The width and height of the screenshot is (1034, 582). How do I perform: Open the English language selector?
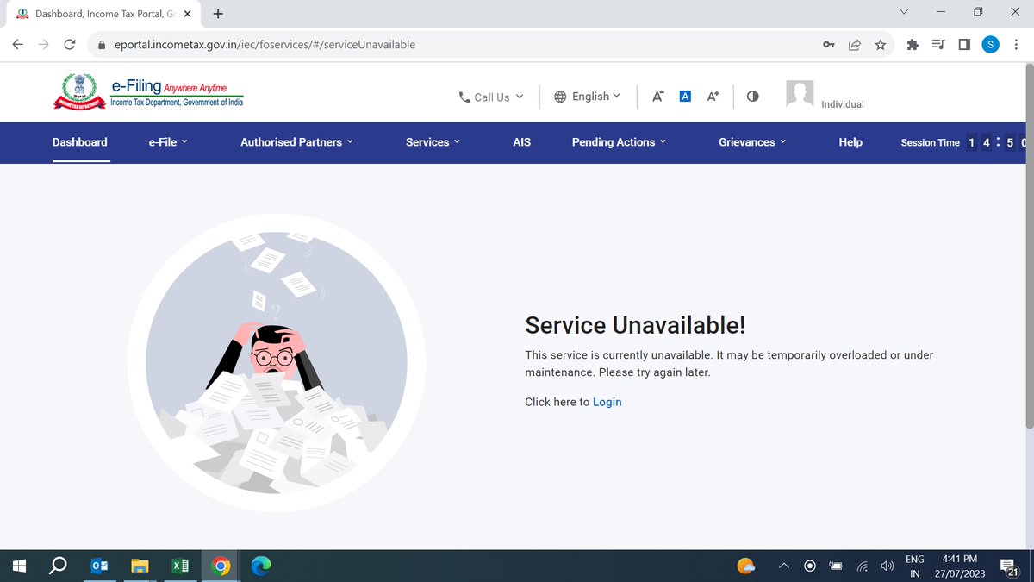pyautogui.click(x=587, y=97)
